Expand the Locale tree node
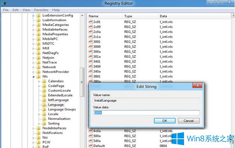This screenshot has height=148, width=235. click(x=39, y=114)
